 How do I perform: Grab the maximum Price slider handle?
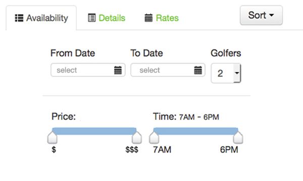click(x=137, y=138)
